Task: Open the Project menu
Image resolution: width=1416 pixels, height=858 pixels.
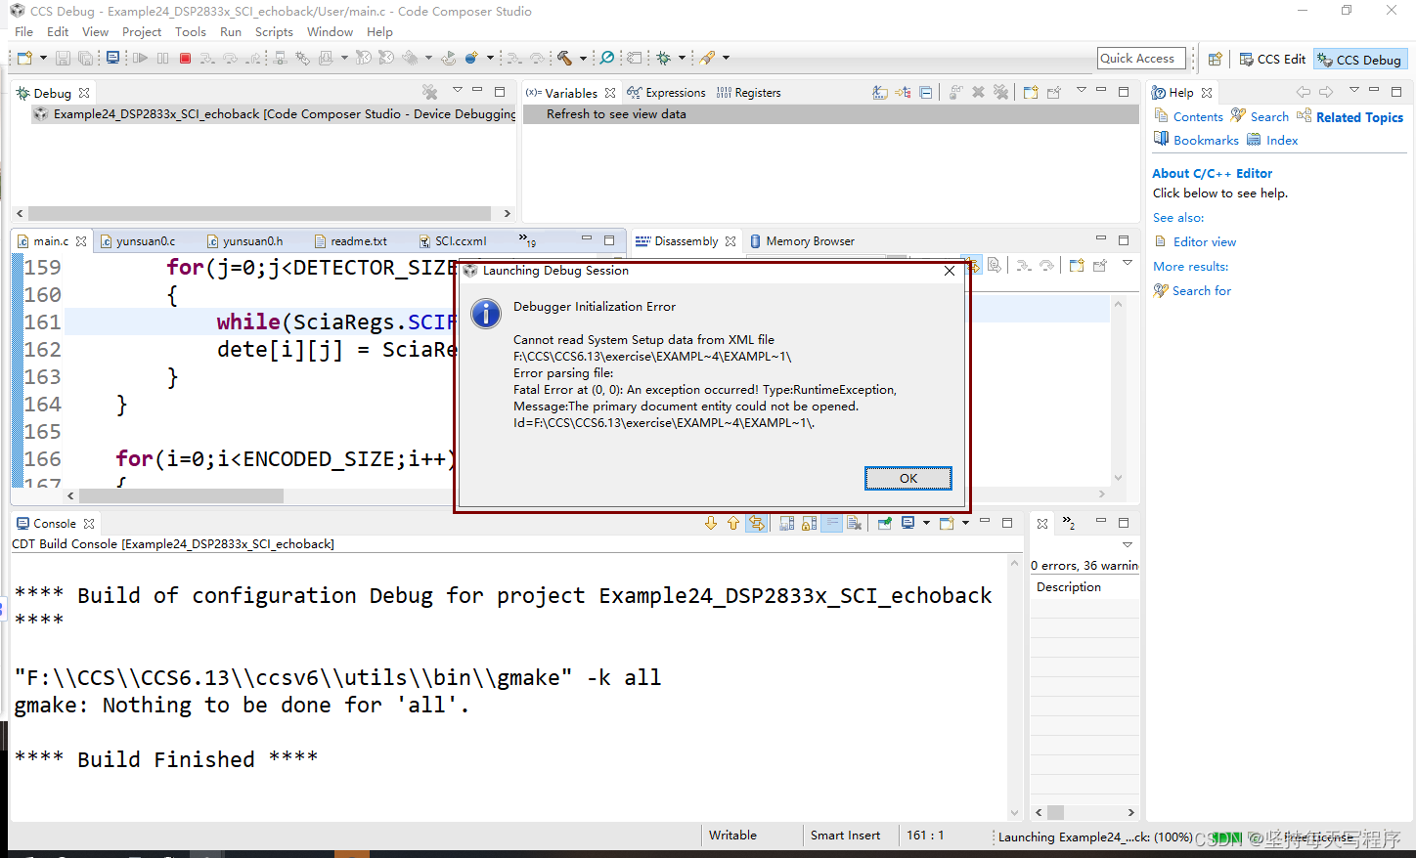Action: pos(142,32)
